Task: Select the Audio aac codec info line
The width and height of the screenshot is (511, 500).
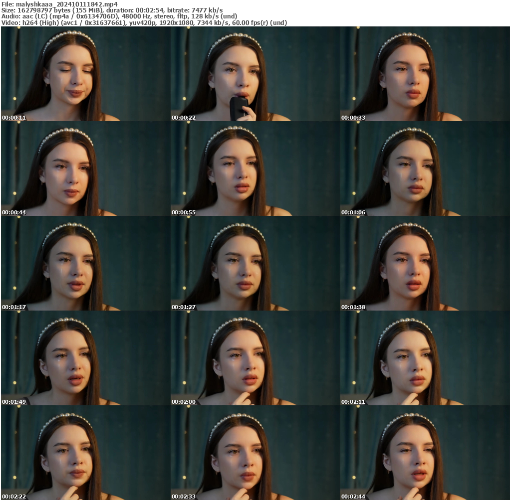Action: pyautogui.click(x=119, y=16)
